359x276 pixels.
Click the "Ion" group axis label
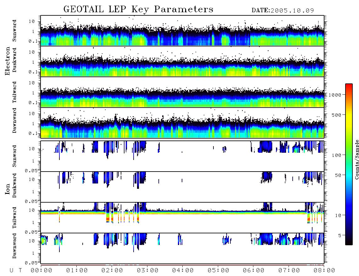[8, 189]
